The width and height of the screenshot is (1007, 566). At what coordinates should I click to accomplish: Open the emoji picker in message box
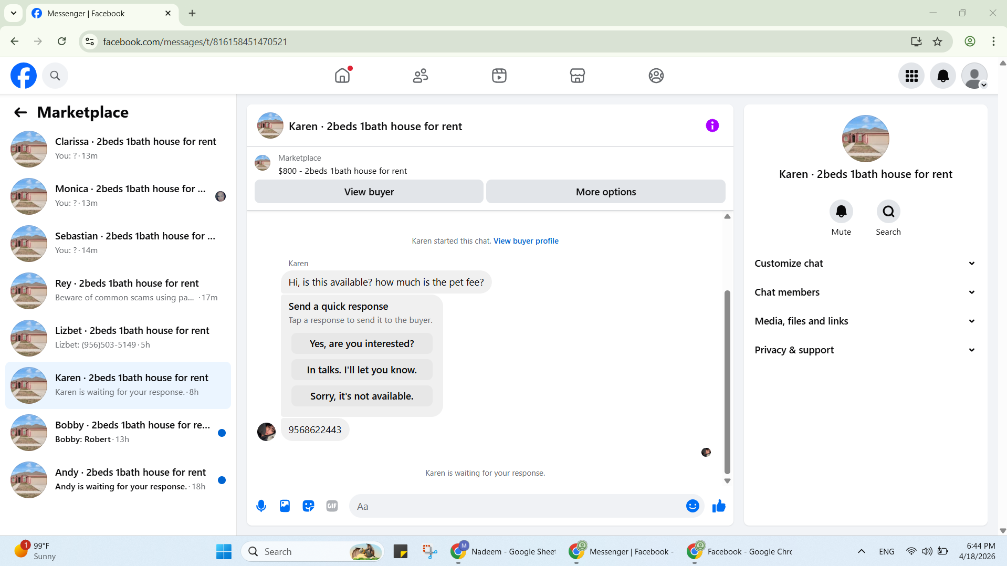pyautogui.click(x=693, y=506)
